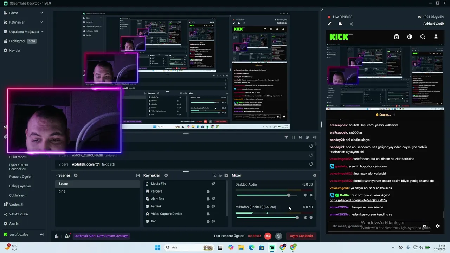Adjust the Mikrofon volume slider

click(x=268, y=218)
